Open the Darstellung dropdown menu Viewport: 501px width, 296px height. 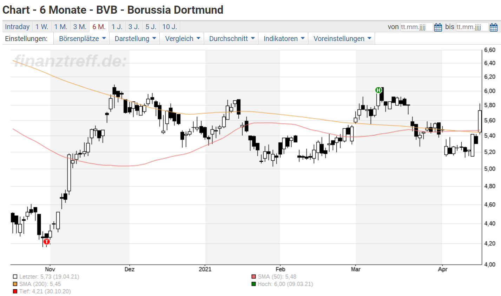point(134,39)
